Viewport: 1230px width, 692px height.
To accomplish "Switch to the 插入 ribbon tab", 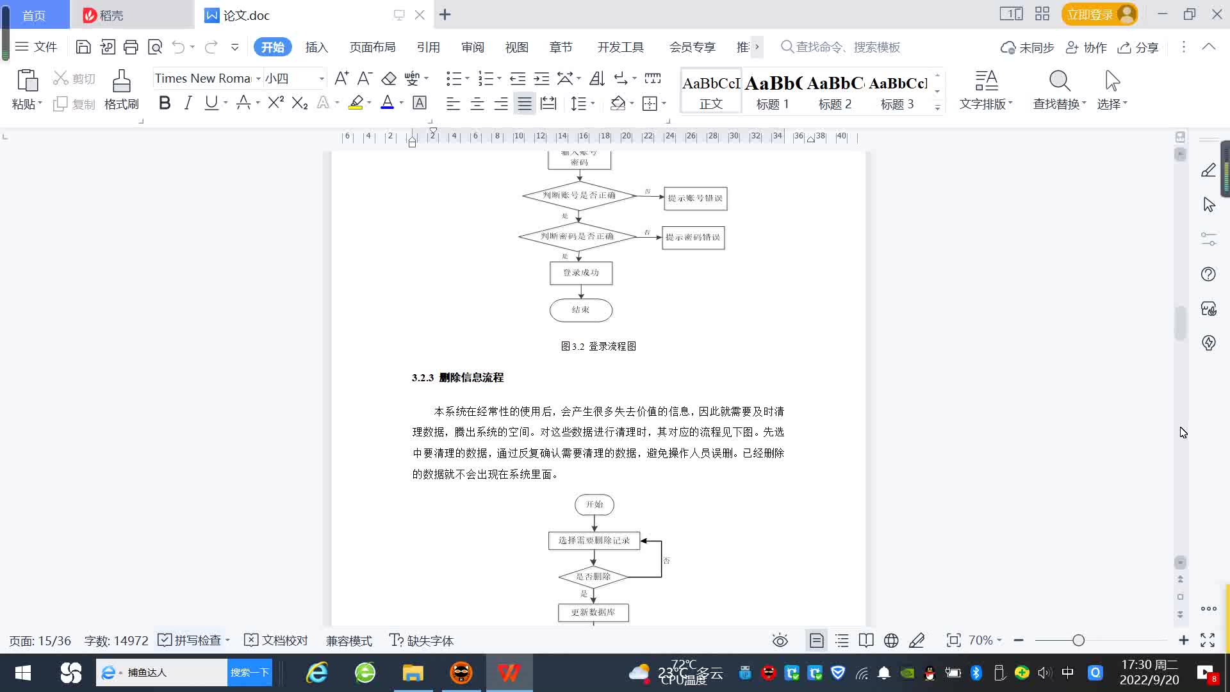I will (316, 47).
